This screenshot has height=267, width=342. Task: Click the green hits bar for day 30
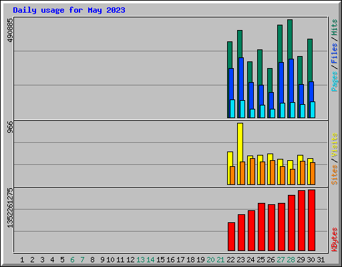tap(310, 60)
